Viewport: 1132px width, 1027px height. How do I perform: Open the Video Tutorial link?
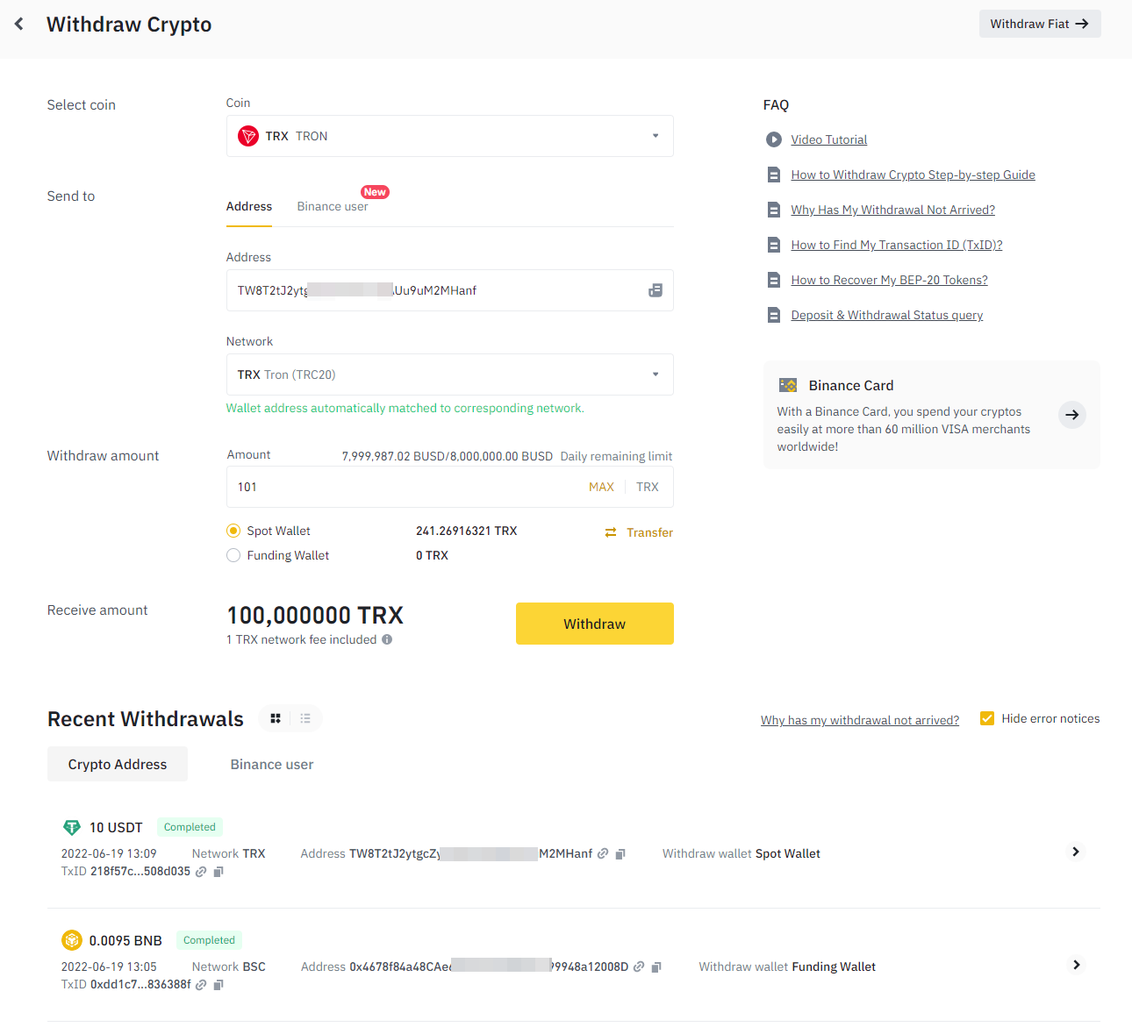pos(829,139)
